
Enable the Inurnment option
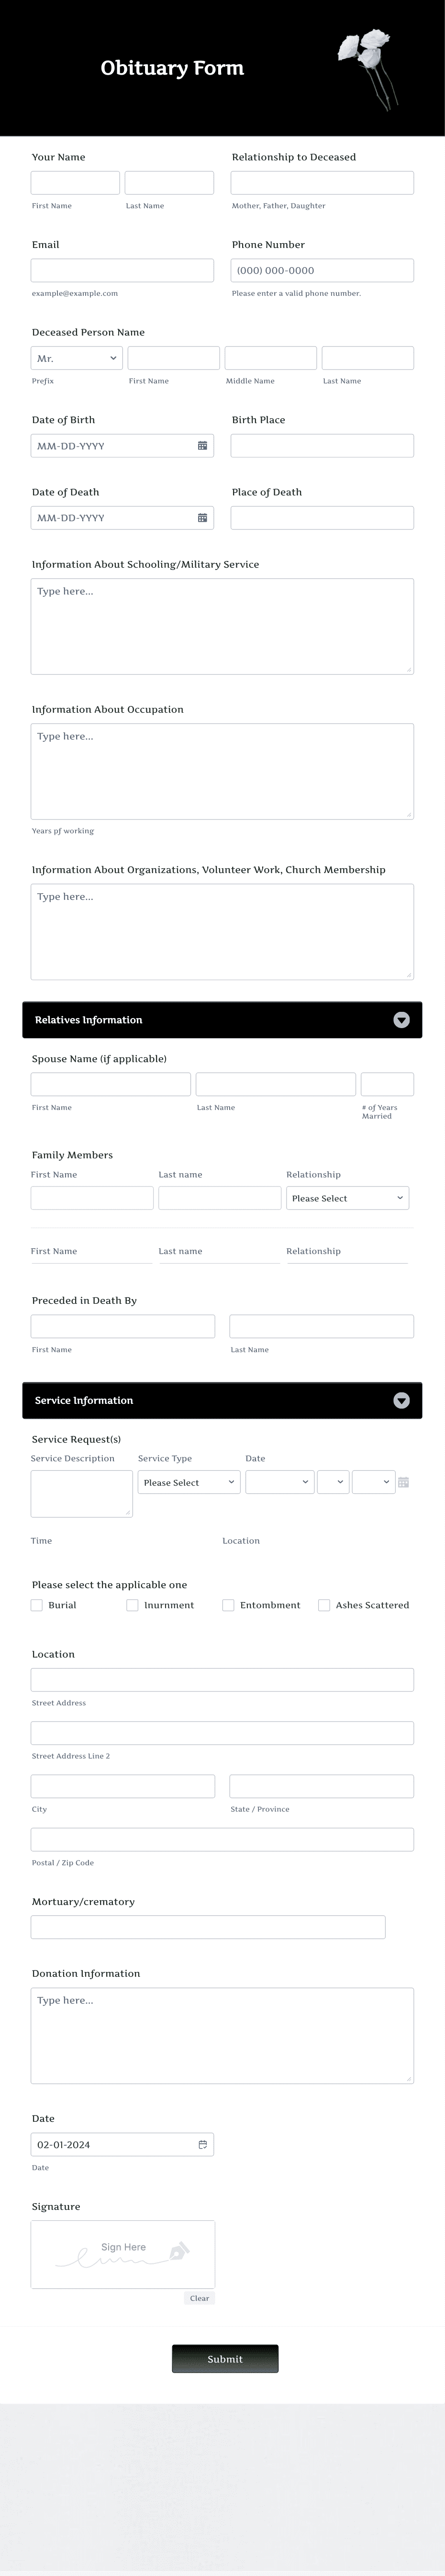(132, 1604)
